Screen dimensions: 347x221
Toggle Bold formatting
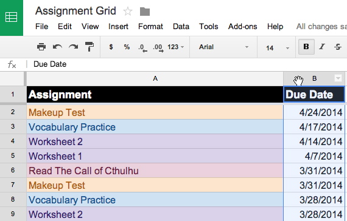[x=306, y=47]
